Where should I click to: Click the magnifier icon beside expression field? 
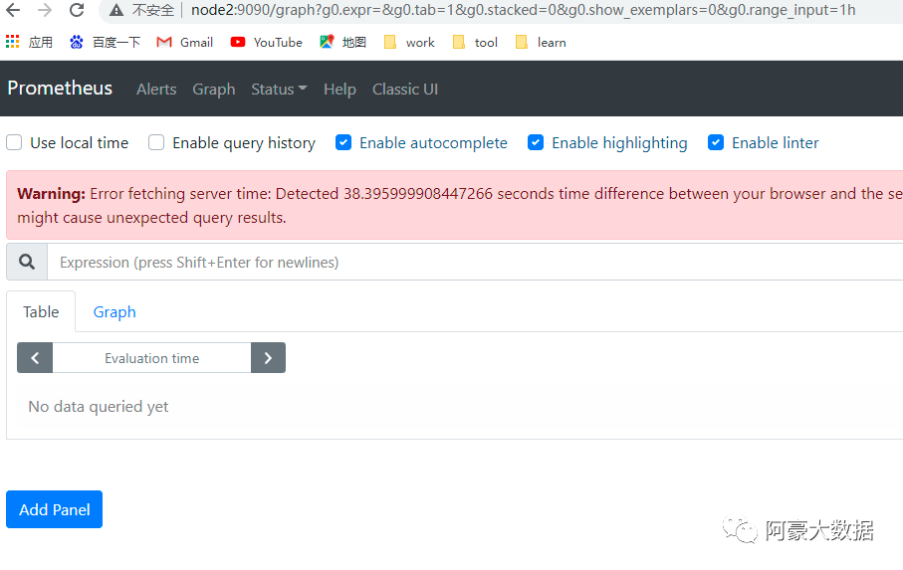pos(27,262)
